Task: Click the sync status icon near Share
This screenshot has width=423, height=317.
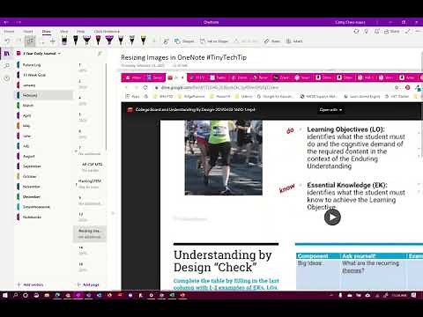Action: click(x=357, y=31)
